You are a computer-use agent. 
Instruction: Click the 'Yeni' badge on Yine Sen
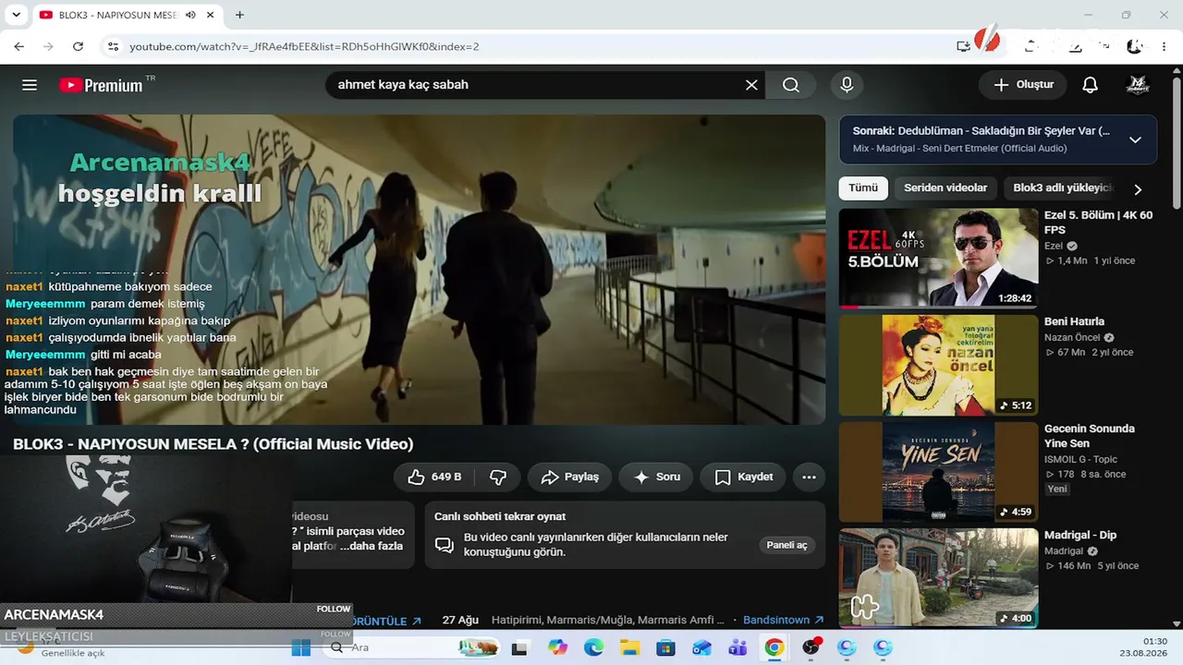tap(1057, 489)
